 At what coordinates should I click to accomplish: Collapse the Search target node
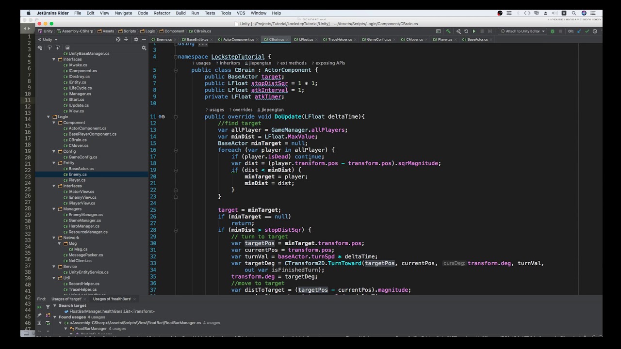click(x=55, y=305)
